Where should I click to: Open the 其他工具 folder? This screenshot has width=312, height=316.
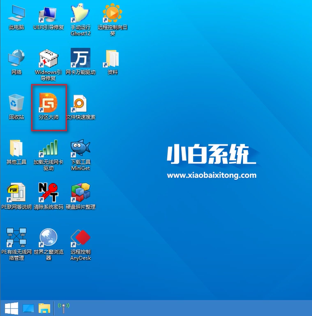pyautogui.click(x=17, y=148)
